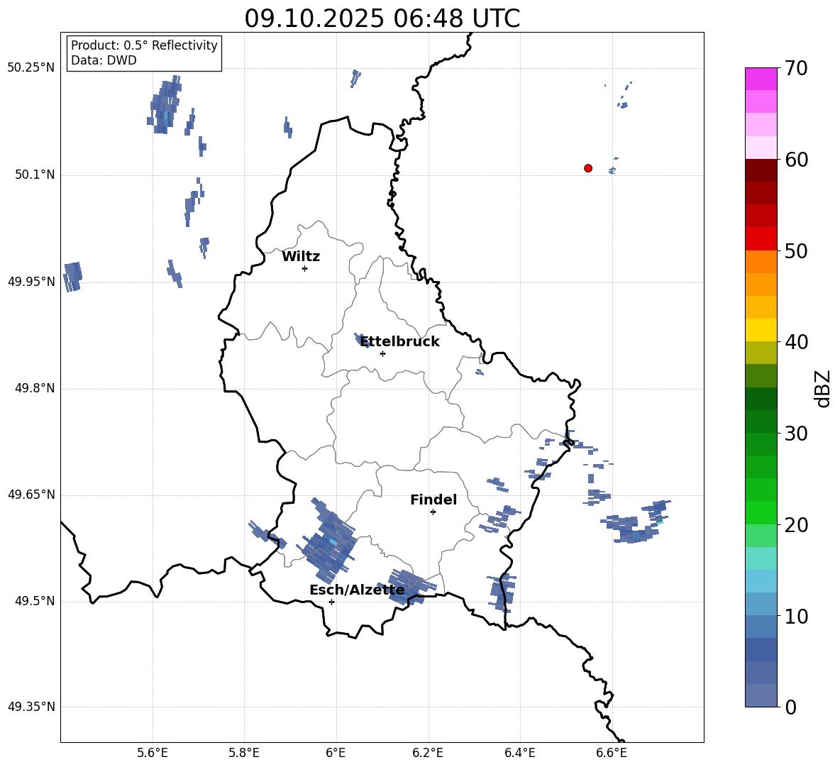Click the 49.5°N latitude label
This screenshot has width=840, height=767.
(35, 601)
